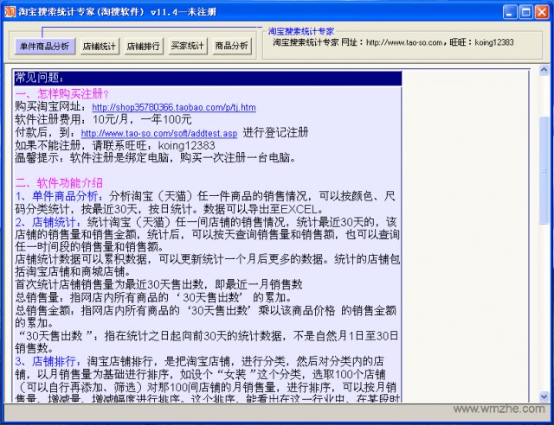Maximize the 淘宝搜索统计专家 window
The width and height of the screenshot is (554, 425).
(525, 12)
